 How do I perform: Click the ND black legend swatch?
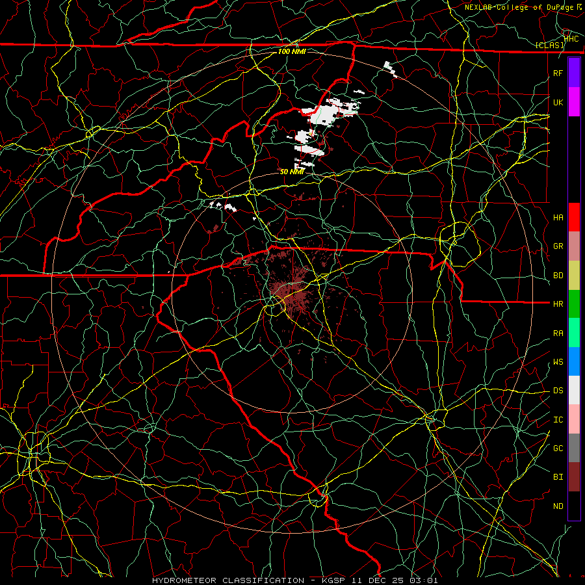click(x=574, y=506)
